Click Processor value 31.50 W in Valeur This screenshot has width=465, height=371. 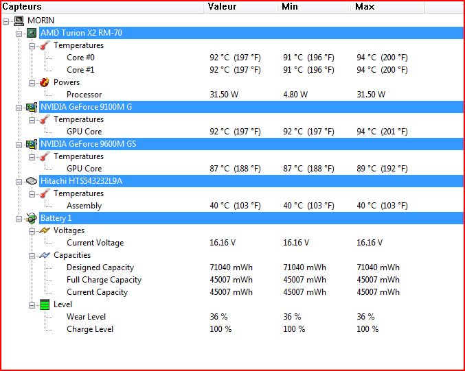tap(224, 95)
